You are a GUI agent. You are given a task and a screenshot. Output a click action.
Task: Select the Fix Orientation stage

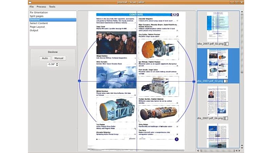tap(39, 13)
